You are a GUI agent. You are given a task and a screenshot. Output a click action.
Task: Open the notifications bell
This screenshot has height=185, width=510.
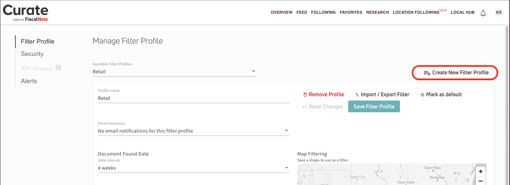tap(483, 13)
